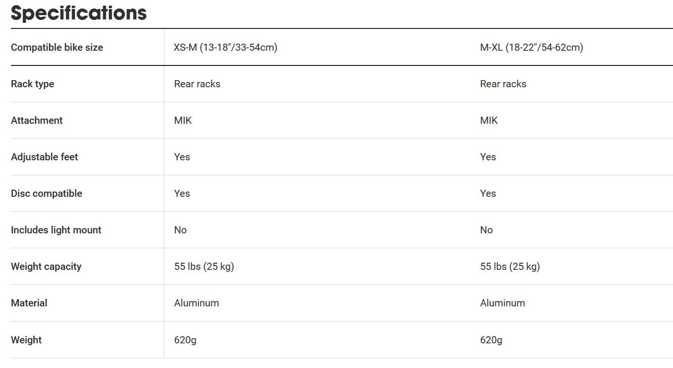The height and width of the screenshot is (368, 673).
Task: Click MIK in the XS-M column
Action: (x=183, y=120)
